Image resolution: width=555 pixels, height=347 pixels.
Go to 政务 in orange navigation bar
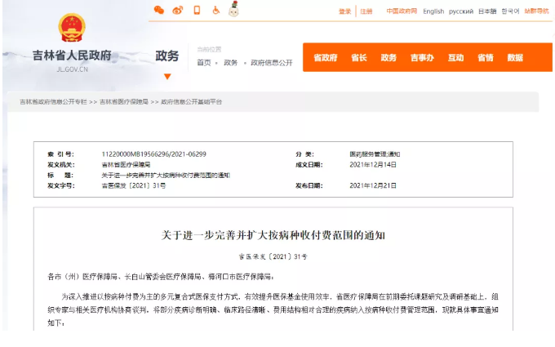388,58
